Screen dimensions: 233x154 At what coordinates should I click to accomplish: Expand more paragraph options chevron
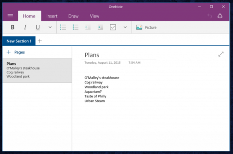(x=125, y=27)
